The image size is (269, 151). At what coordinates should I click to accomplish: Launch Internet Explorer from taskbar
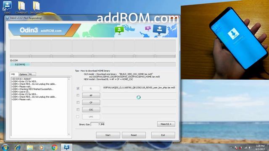pyautogui.click(x=18, y=147)
